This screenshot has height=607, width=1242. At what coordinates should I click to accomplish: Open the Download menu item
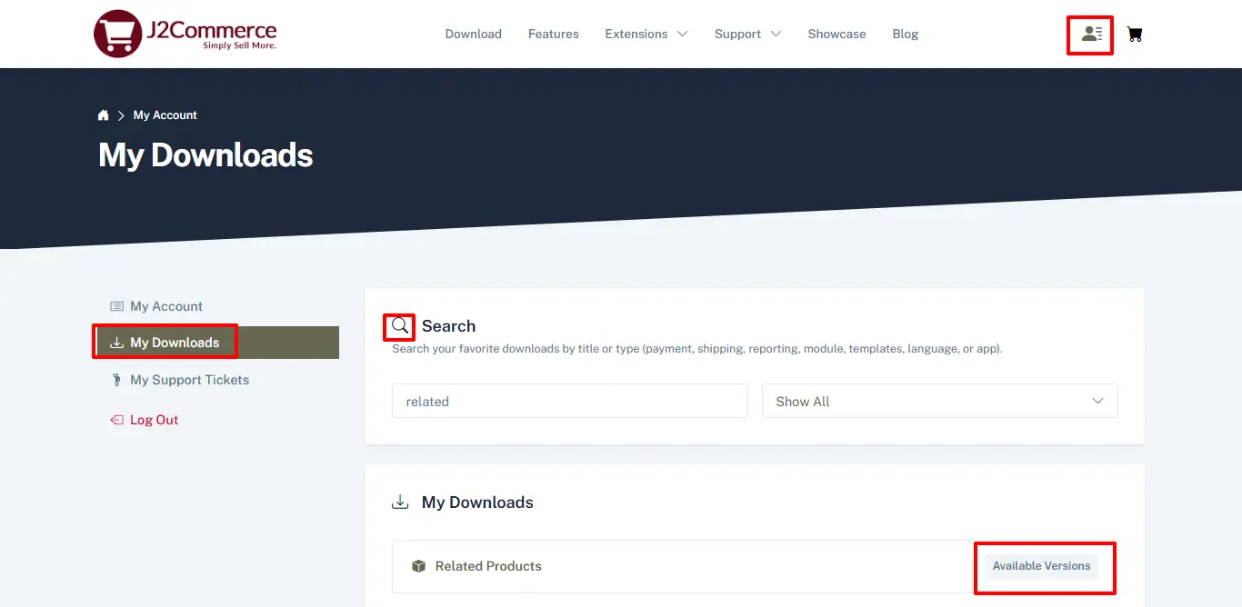[474, 34]
